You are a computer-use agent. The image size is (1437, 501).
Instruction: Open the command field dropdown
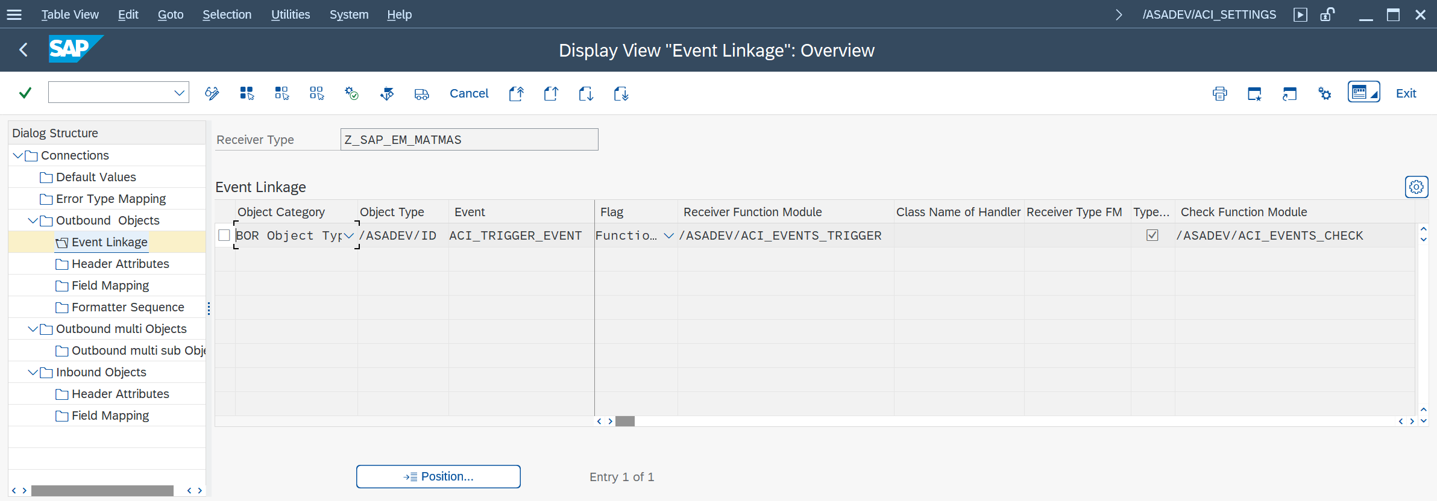[179, 93]
